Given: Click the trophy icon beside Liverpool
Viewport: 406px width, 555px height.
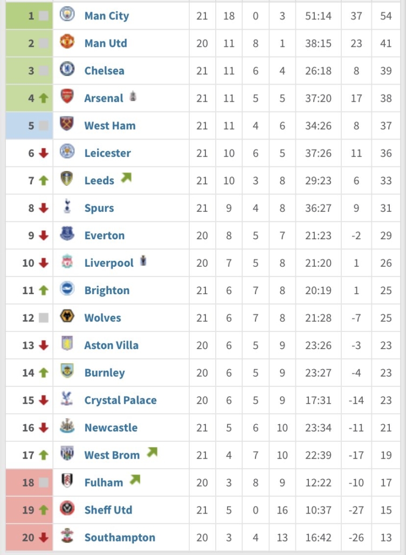Looking at the screenshot, I should [143, 260].
